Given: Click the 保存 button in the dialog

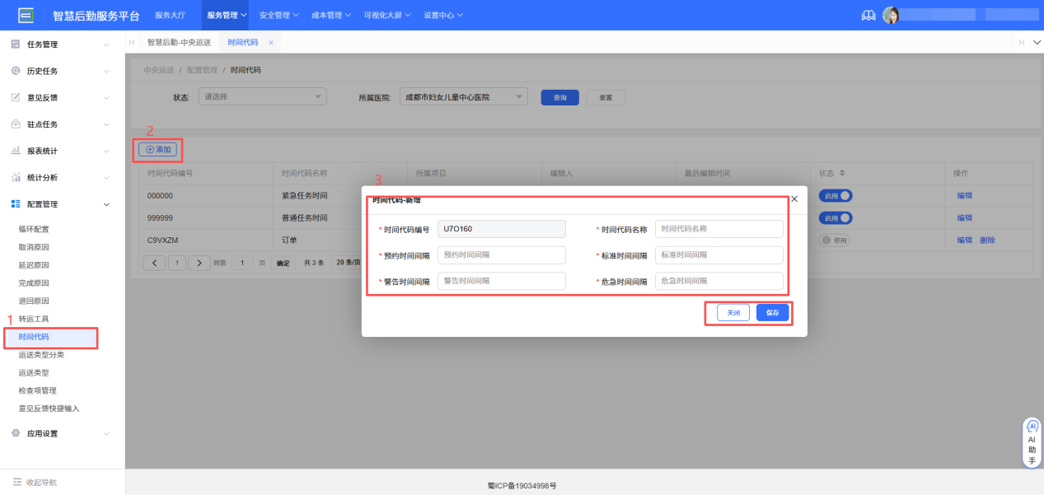Looking at the screenshot, I should [x=771, y=312].
